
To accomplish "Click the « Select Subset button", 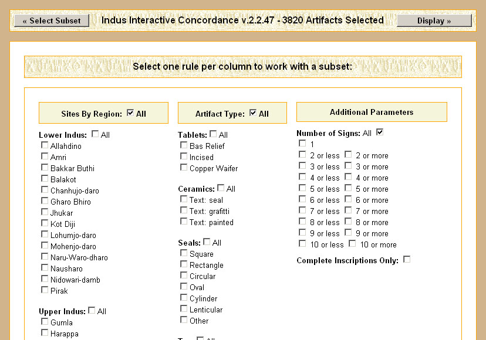I will pyautogui.click(x=52, y=21).
